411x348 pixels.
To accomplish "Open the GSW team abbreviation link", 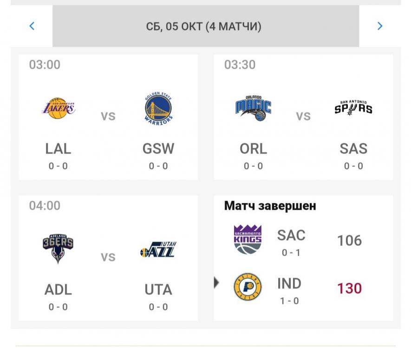I will click(x=158, y=148).
